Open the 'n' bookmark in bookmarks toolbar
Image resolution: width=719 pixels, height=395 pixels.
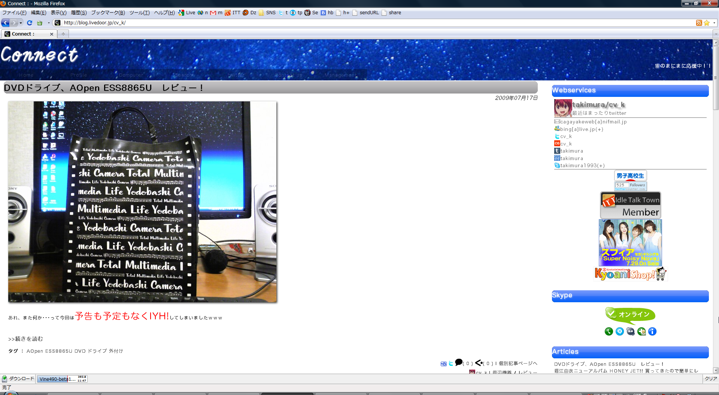(x=203, y=13)
